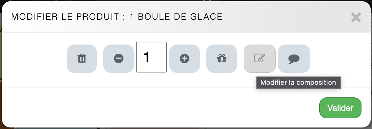Viewport: 372px width, 129px height.
Task: Open the composition editor pencil icon
Action: click(x=259, y=59)
